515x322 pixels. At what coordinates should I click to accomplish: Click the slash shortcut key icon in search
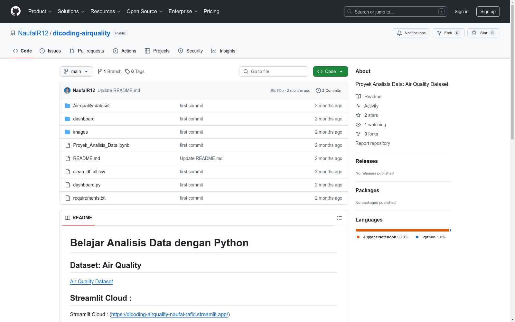[x=441, y=12]
